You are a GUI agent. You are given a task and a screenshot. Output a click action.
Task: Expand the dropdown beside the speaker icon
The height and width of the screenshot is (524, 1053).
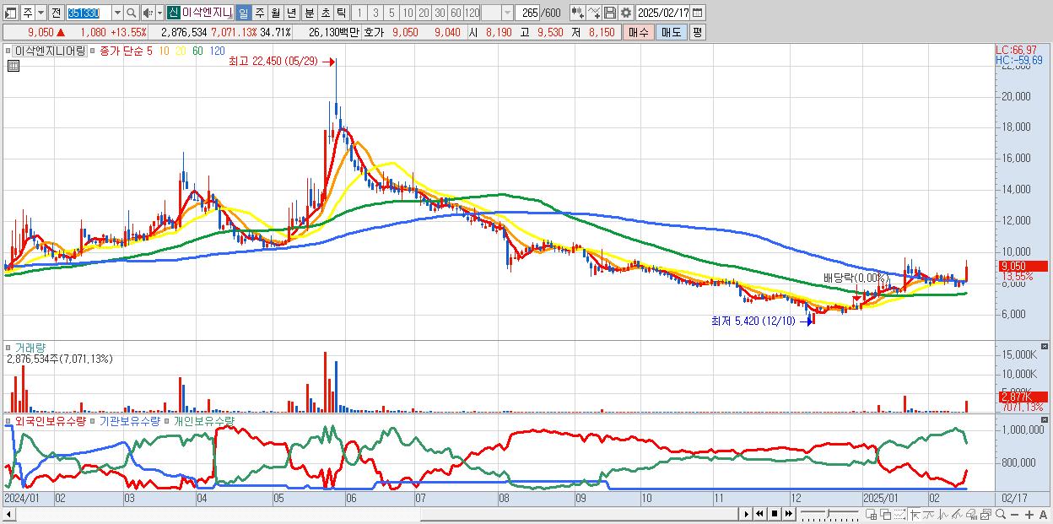[x=159, y=13]
